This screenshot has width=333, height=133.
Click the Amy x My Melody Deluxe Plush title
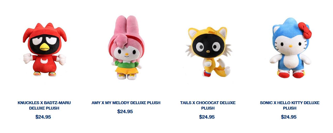[126, 103]
